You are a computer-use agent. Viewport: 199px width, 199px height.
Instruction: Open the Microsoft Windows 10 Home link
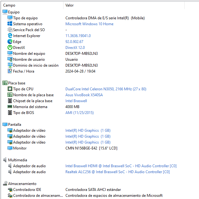pyautogui.click(x=89, y=24)
